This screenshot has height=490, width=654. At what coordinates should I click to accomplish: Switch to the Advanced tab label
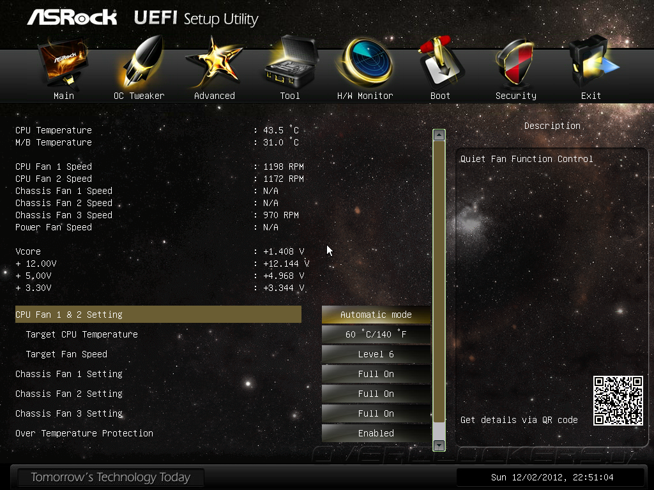click(215, 96)
